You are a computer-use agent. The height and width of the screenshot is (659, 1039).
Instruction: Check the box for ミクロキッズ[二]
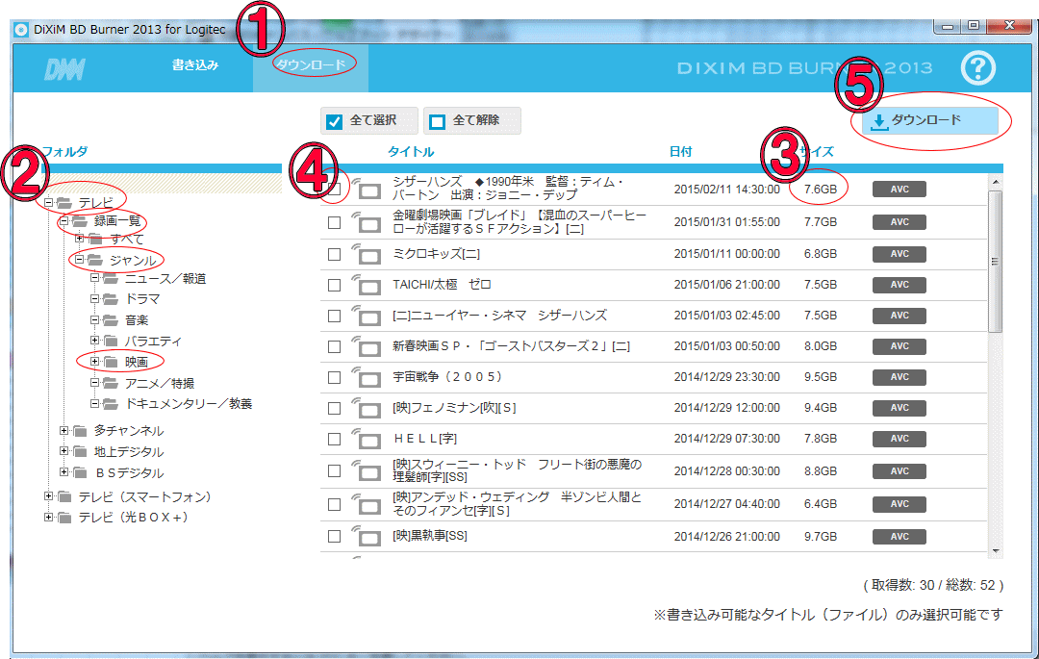point(335,254)
